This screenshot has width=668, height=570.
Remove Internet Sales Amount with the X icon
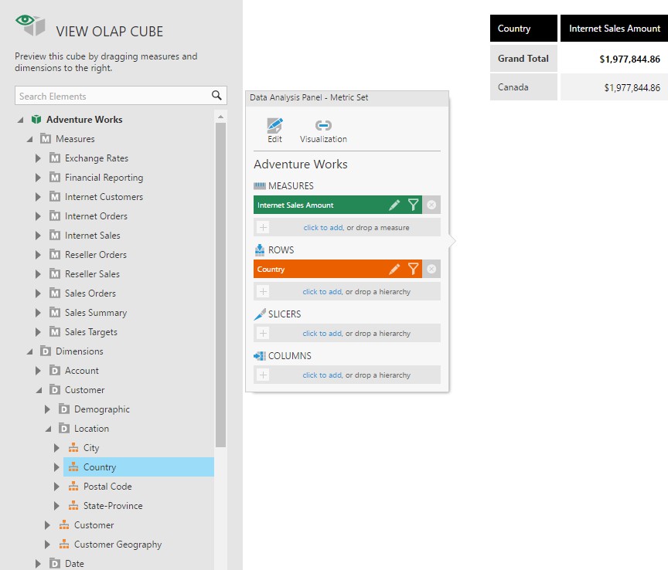[431, 205]
